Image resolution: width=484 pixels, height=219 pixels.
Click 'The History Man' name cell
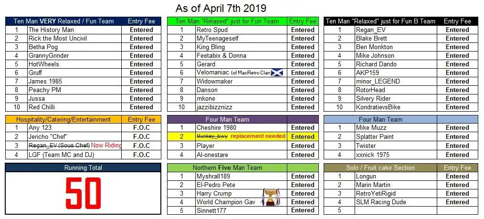pos(74,30)
